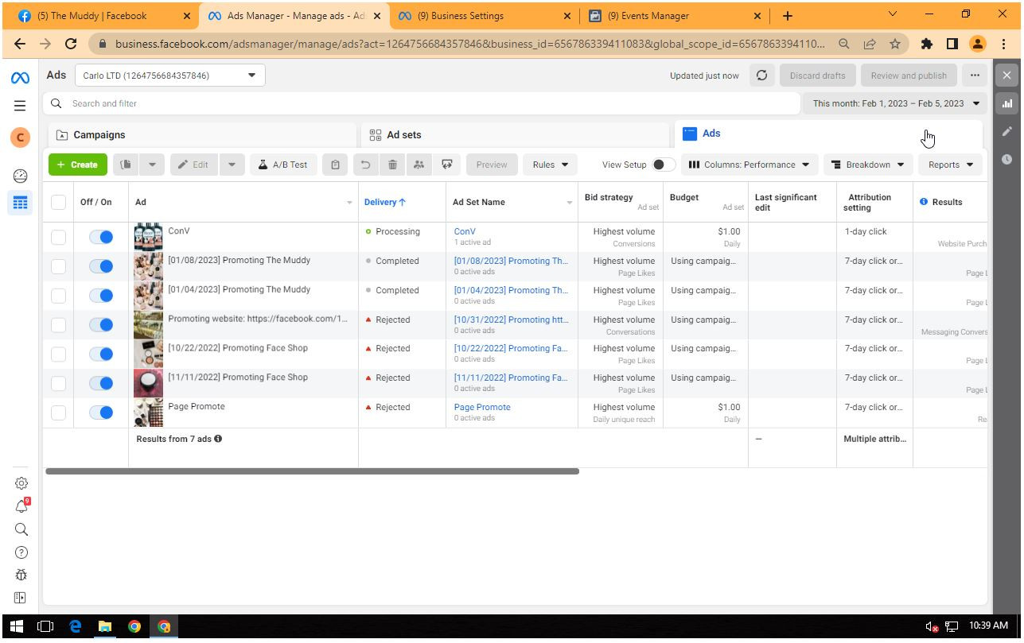This screenshot has height=643, width=1024.
Task: Tick the select-all checkbox in header
Action: point(58,202)
